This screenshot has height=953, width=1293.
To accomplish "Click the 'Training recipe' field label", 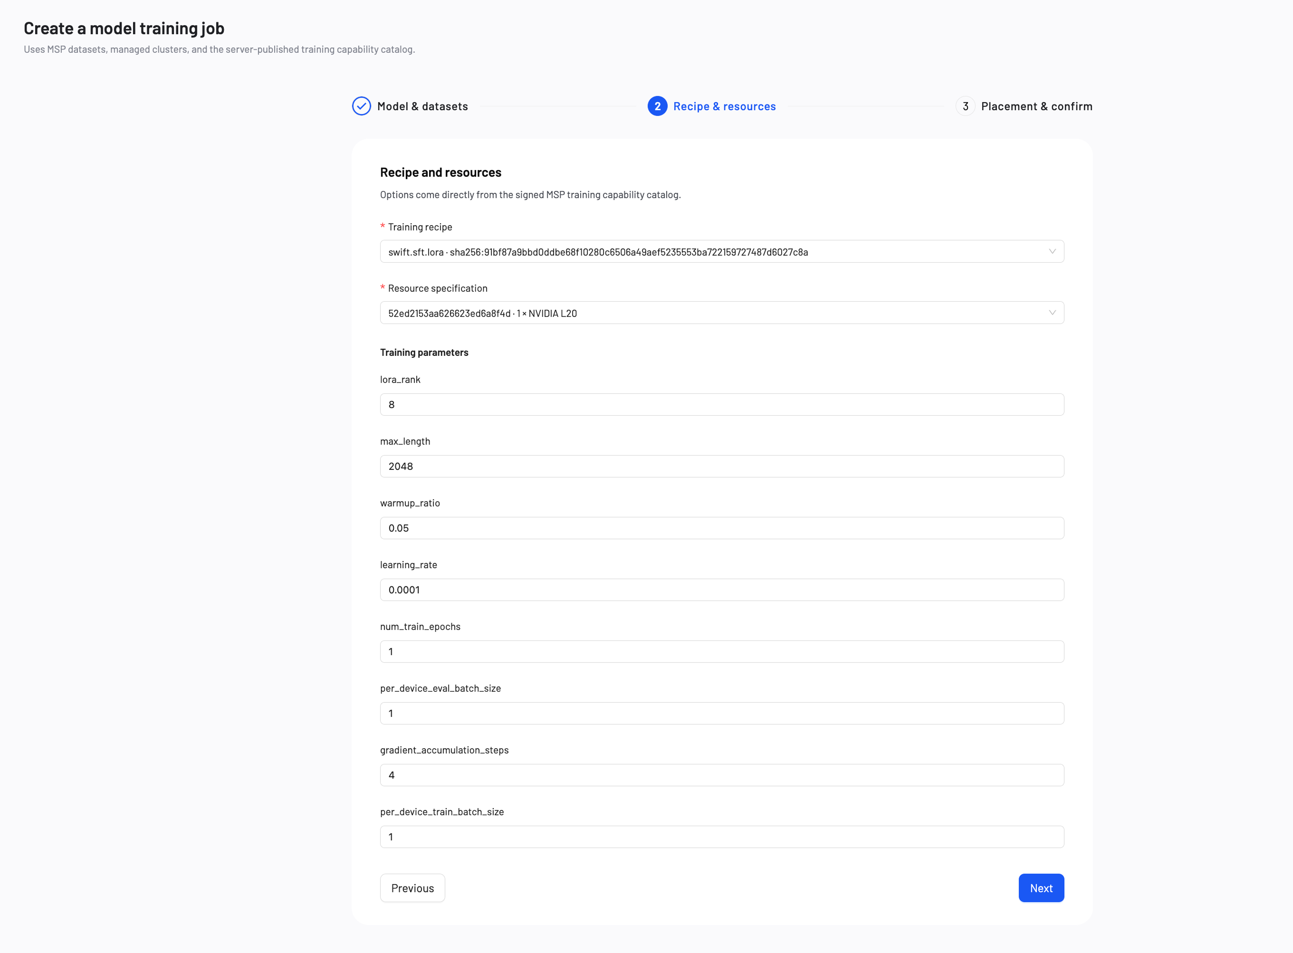I will (420, 227).
